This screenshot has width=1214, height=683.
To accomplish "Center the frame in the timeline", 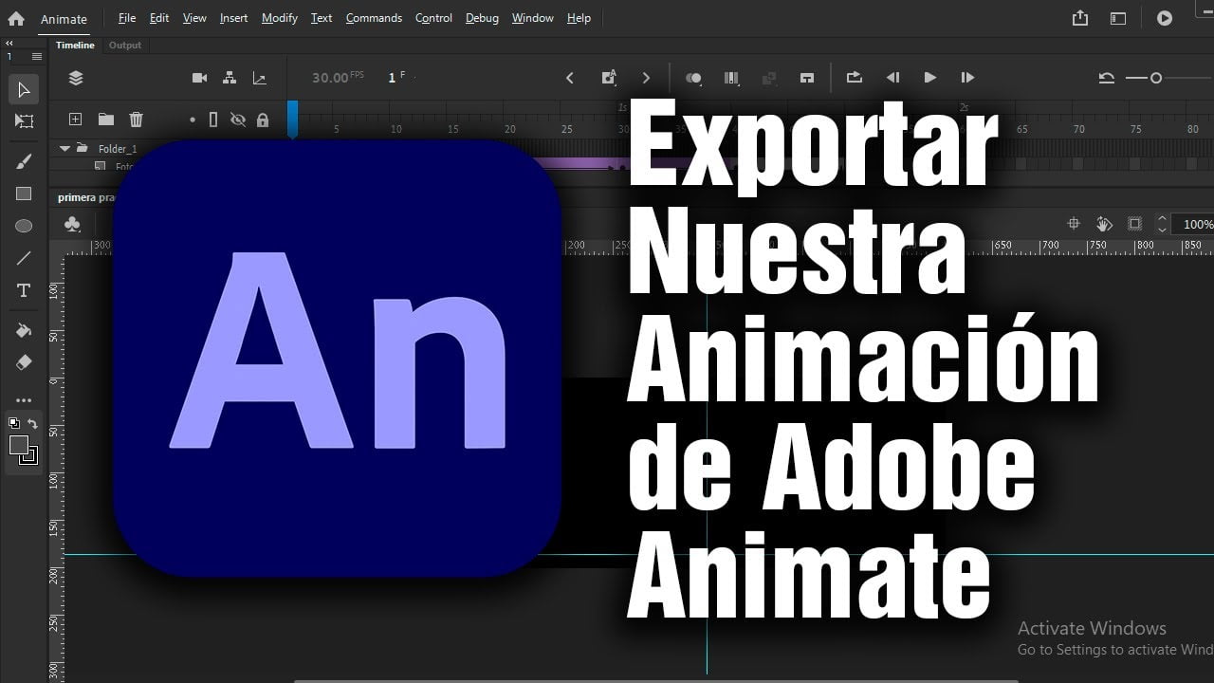I will pyautogui.click(x=807, y=78).
